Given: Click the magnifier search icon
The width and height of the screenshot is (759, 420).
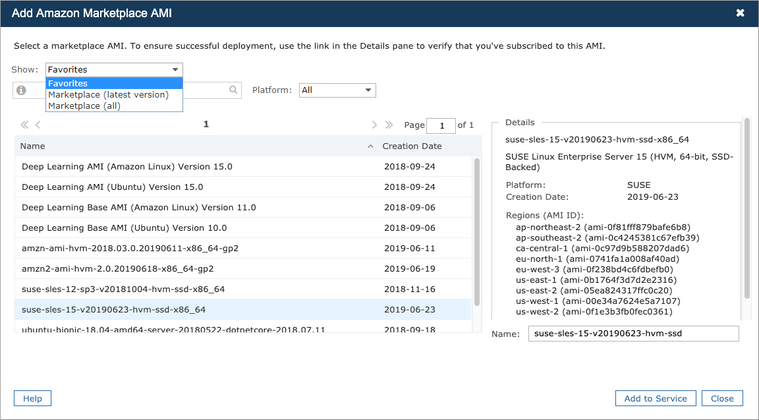Looking at the screenshot, I should tap(233, 90).
